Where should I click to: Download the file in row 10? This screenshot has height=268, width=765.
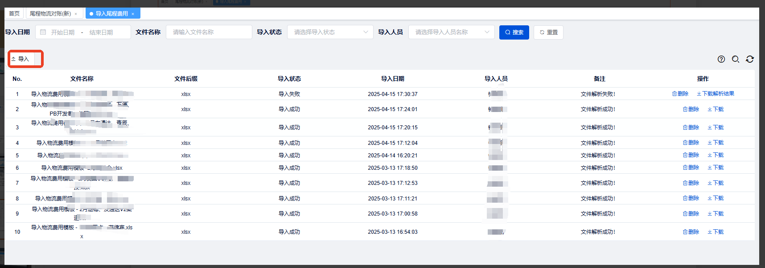(716, 232)
